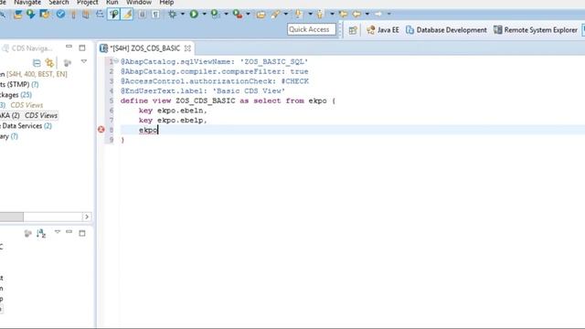Select the highlighted 'AKA (2) CDS Views' node

pos(28,116)
